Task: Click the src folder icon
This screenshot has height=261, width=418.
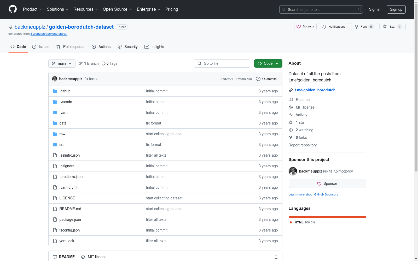Action: click(55, 145)
